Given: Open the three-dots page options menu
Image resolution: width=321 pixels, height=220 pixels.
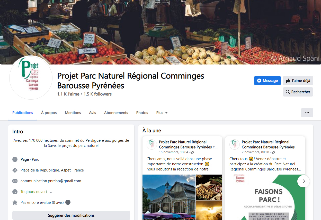Looking at the screenshot, I should [x=307, y=113].
